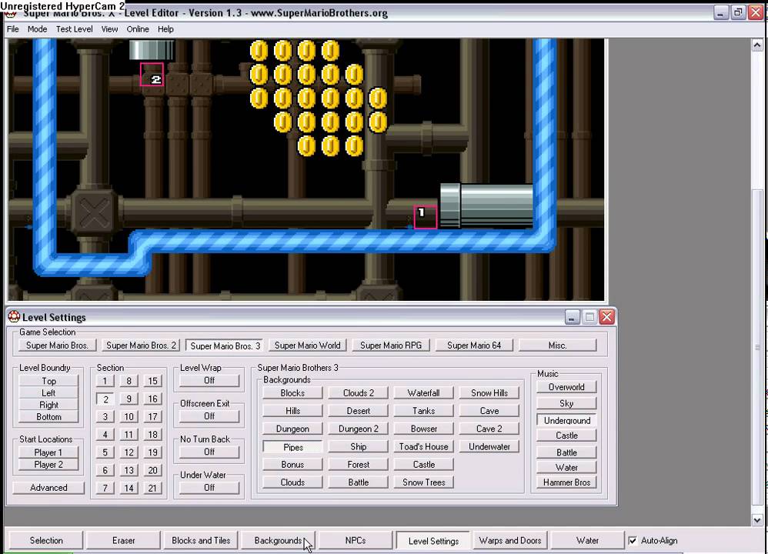Select Overworld music
Viewport: 768px width, 554px height.
coord(566,387)
